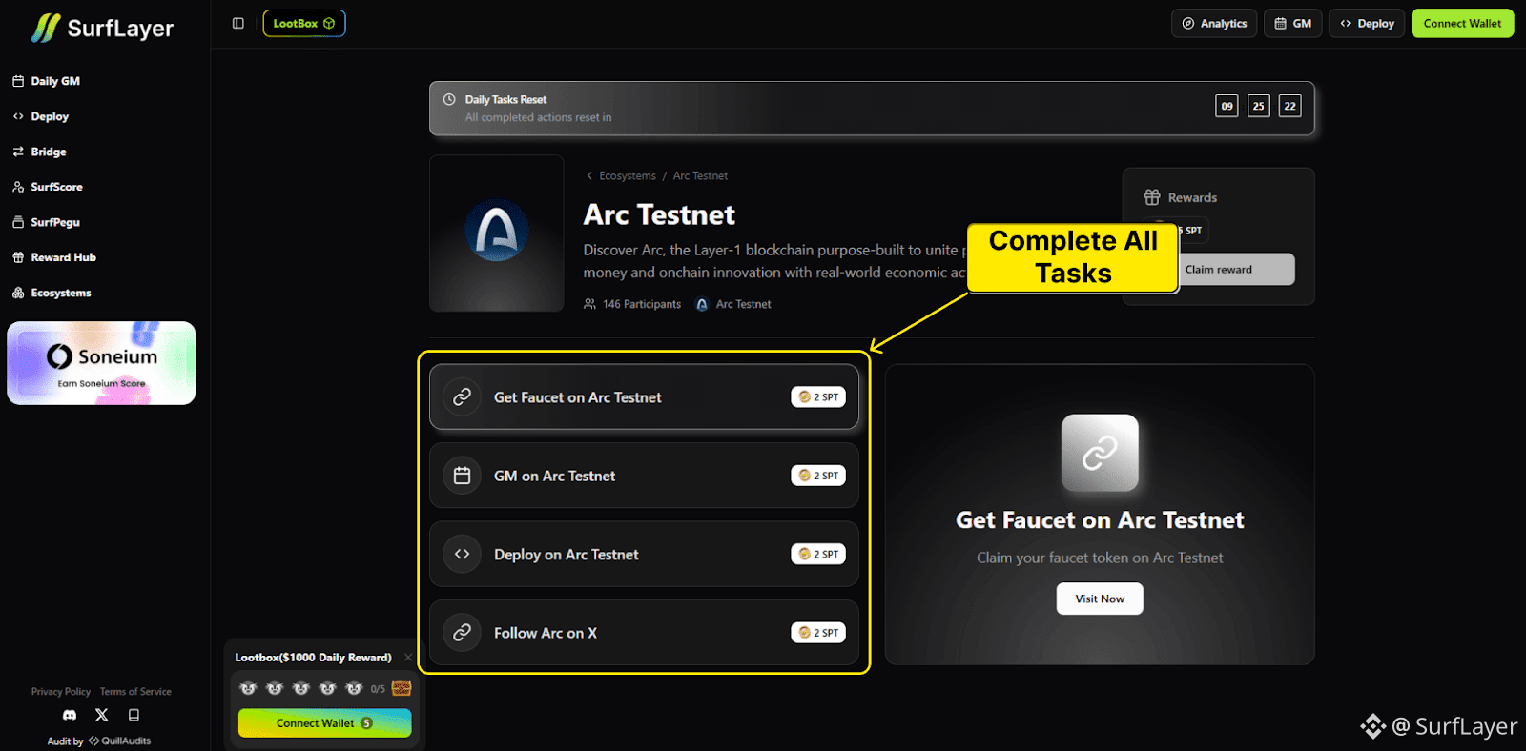Screen dimensions: 1526x751
Task: Close the Lootbox daily reward popup
Action: coord(408,658)
